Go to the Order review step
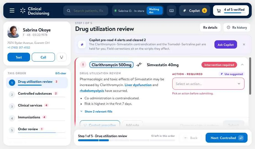 pyautogui.click(x=37, y=130)
